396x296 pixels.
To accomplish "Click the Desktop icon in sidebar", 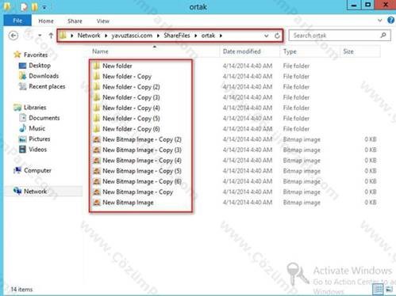I will point(22,66).
